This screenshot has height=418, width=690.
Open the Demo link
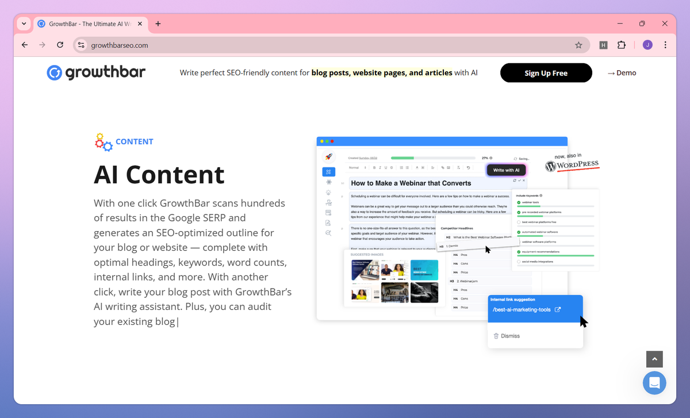[x=622, y=73]
